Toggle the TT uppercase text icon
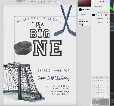This screenshot has height=106, width=114. [107, 12]
